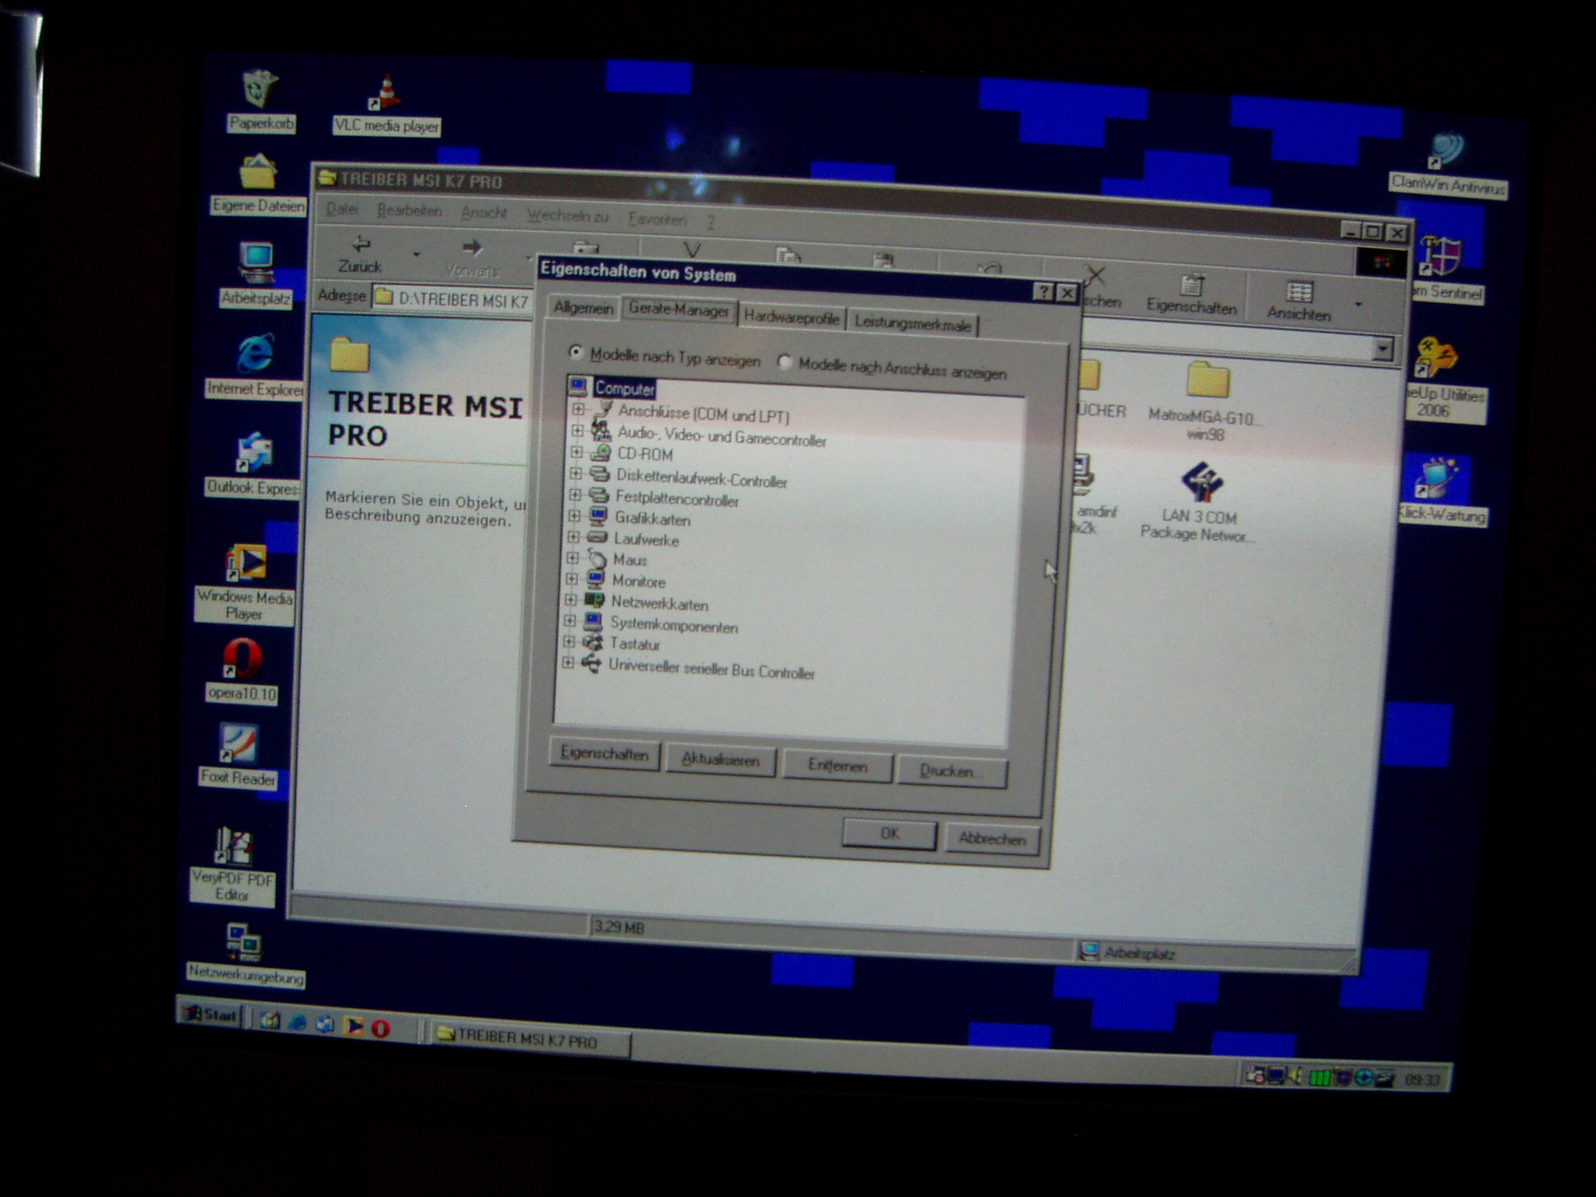
Task: Select 'Modelle nach Typ anzeigen' radio button
Action: [x=575, y=352]
